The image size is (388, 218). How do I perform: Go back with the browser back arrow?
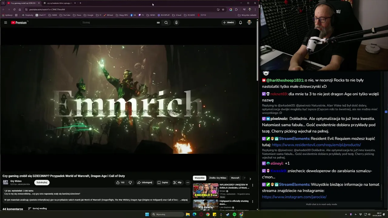(3, 9)
